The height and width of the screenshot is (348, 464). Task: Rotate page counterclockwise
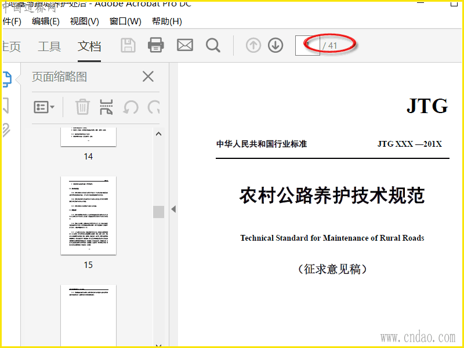point(130,107)
